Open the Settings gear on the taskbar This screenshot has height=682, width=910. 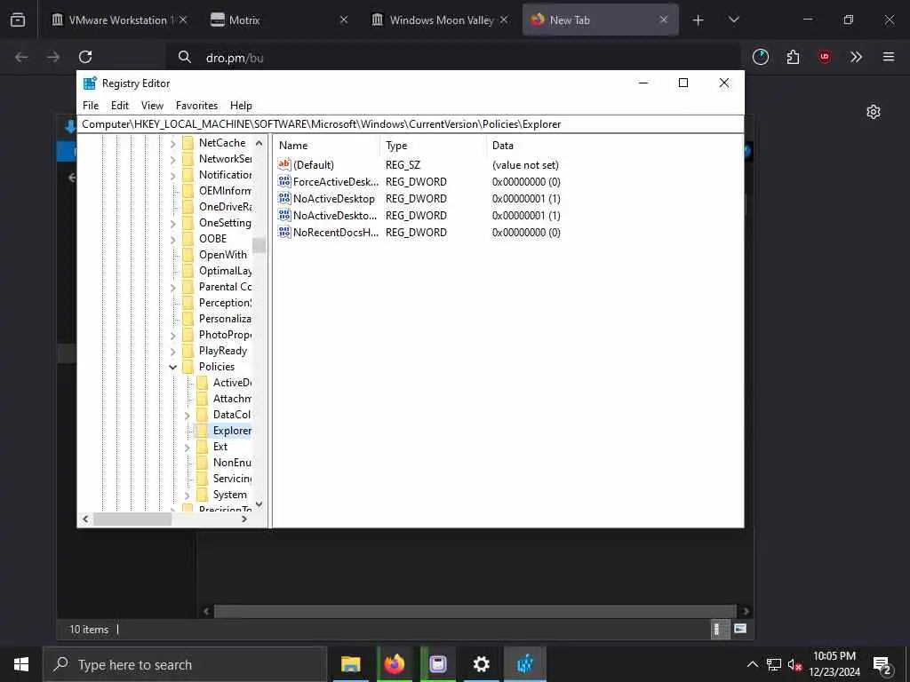click(481, 664)
